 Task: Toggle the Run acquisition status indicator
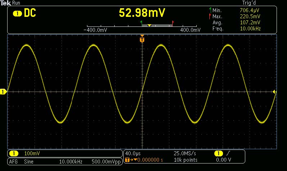tap(17, 3)
